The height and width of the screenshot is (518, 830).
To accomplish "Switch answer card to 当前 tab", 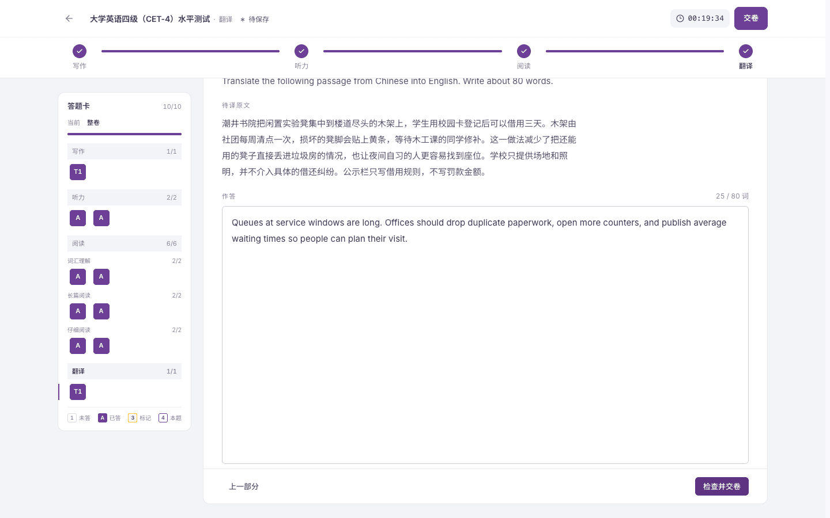I will tap(74, 123).
